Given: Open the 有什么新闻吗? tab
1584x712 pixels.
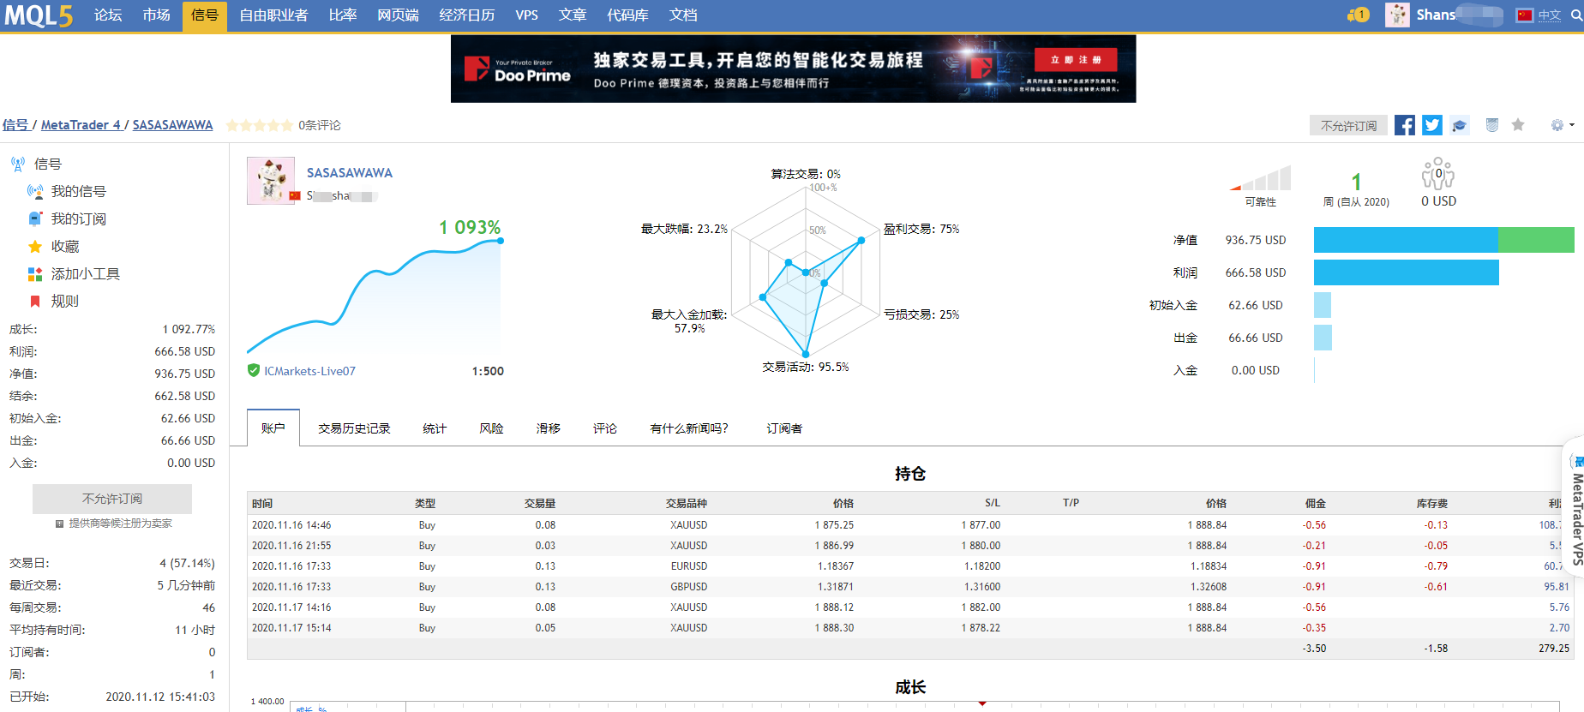Looking at the screenshot, I should [689, 428].
